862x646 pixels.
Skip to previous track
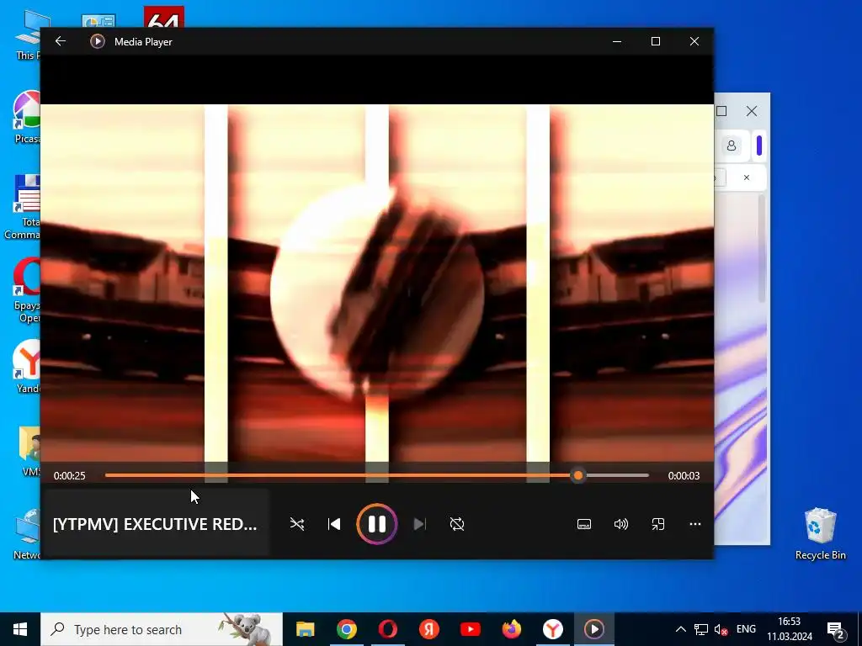pos(333,524)
